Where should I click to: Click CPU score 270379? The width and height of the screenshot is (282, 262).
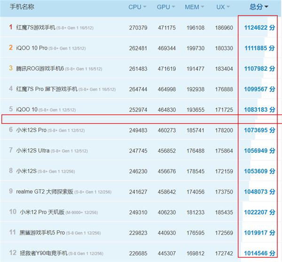(x=138, y=28)
